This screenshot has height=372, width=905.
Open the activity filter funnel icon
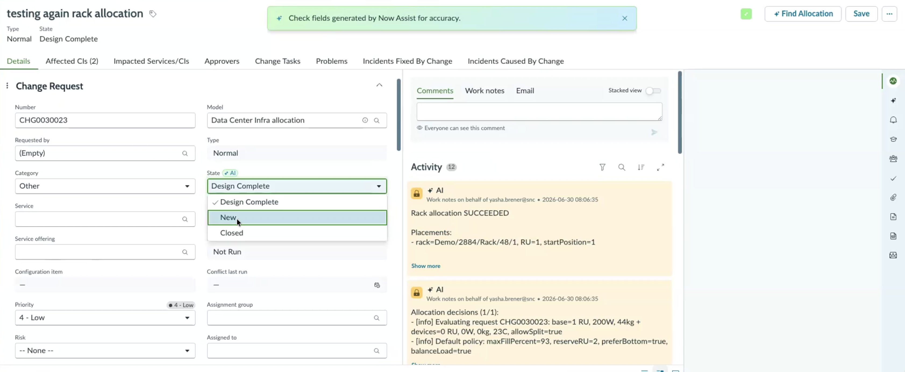602,167
